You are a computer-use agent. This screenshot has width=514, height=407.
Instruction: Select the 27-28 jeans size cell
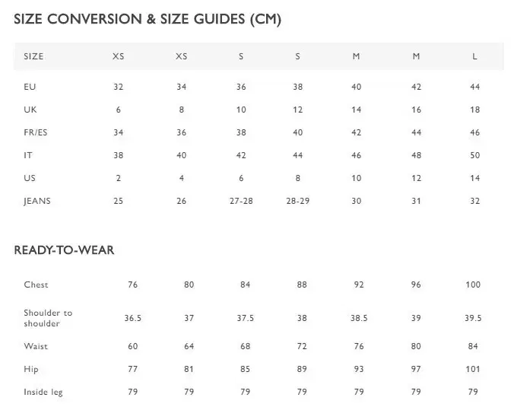(241, 201)
